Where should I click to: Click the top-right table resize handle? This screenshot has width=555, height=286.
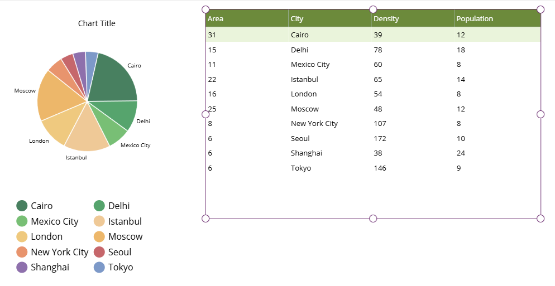click(540, 9)
